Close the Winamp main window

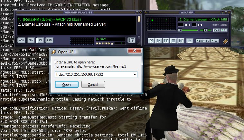point(229,12)
